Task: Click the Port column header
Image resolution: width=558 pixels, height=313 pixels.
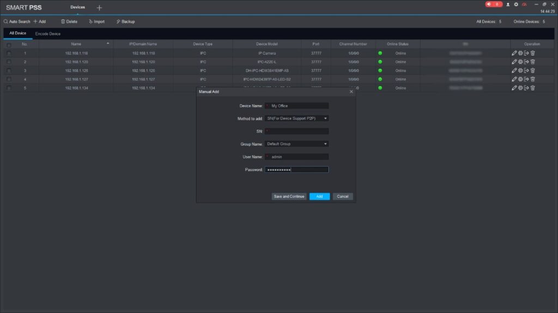Action: pyautogui.click(x=316, y=44)
